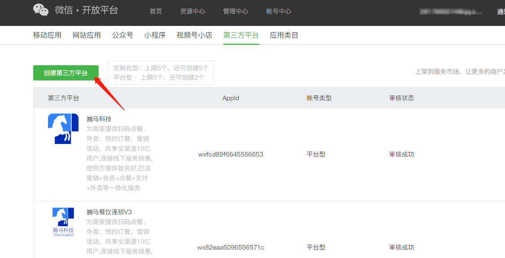
Task: Switch to the 移动应用 tab
Action: click(48, 35)
